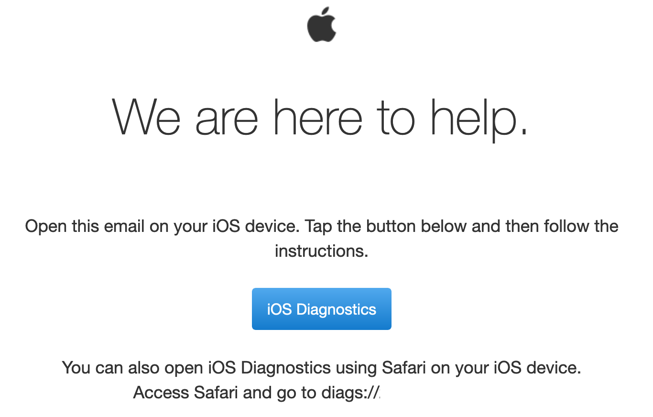Click the phrase "using Safari"
Viewport: 653px width, 417px height.
click(381, 368)
